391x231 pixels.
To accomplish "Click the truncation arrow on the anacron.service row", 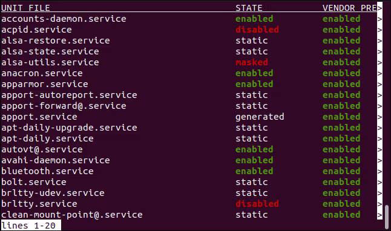I will click(x=379, y=74).
